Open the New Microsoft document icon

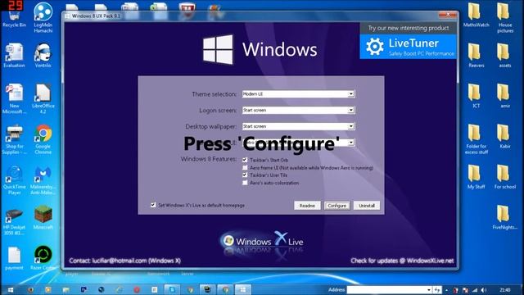coord(14,98)
